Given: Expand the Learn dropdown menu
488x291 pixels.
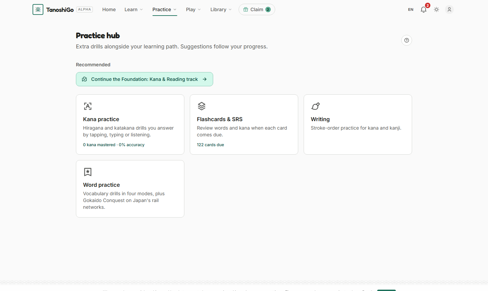Looking at the screenshot, I should click(134, 9).
